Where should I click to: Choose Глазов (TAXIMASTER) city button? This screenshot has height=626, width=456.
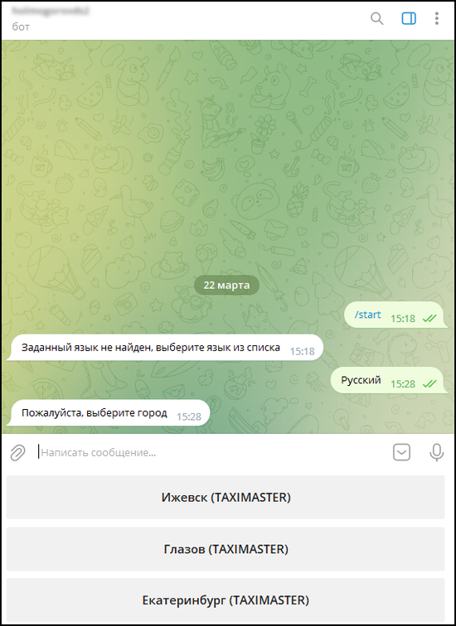(x=226, y=549)
